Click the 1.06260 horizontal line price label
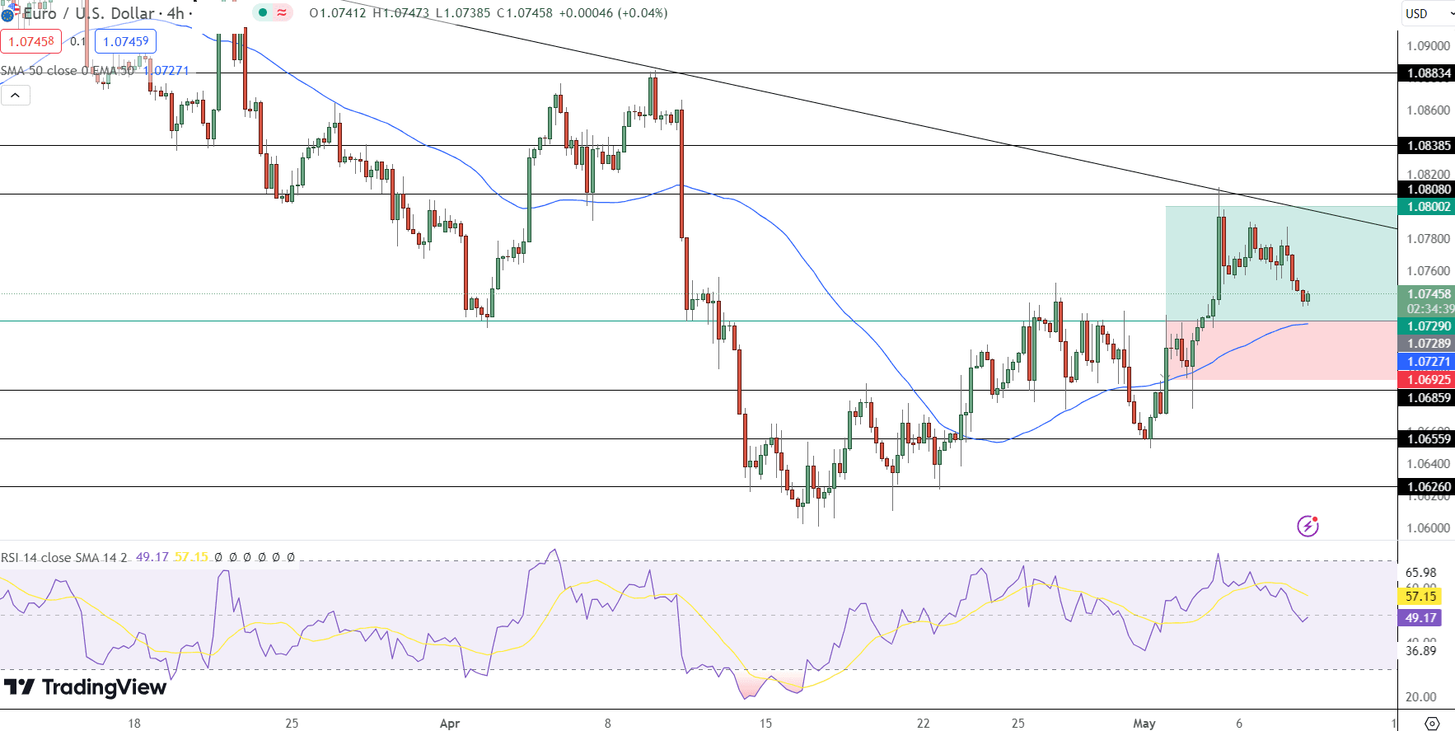The width and height of the screenshot is (1455, 731). click(x=1428, y=487)
